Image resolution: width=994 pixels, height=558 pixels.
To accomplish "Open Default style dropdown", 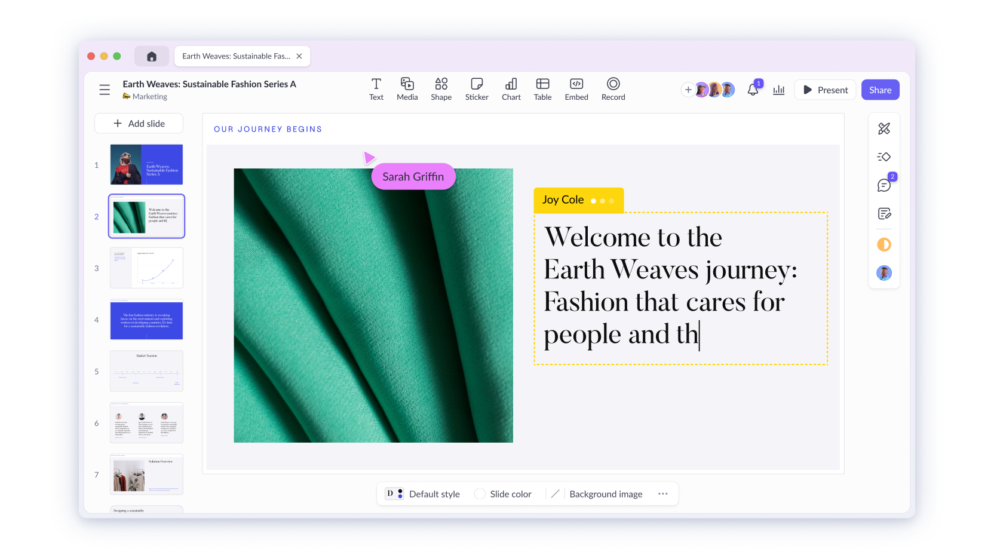I will pyautogui.click(x=422, y=494).
